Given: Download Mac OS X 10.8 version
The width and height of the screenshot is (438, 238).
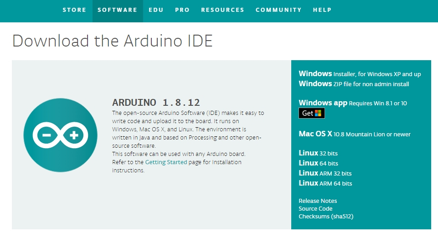Looking at the screenshot, I should (355, 134).
